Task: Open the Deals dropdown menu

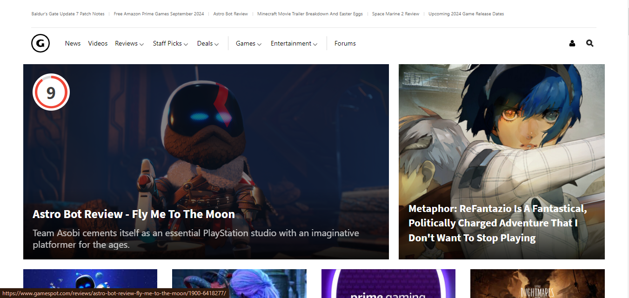Action: tap(207, 43)
